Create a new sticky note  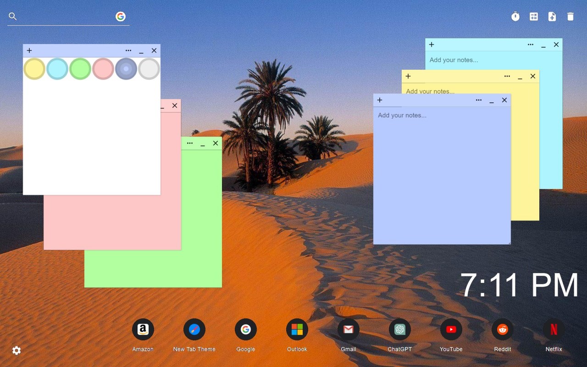[552, 17]
